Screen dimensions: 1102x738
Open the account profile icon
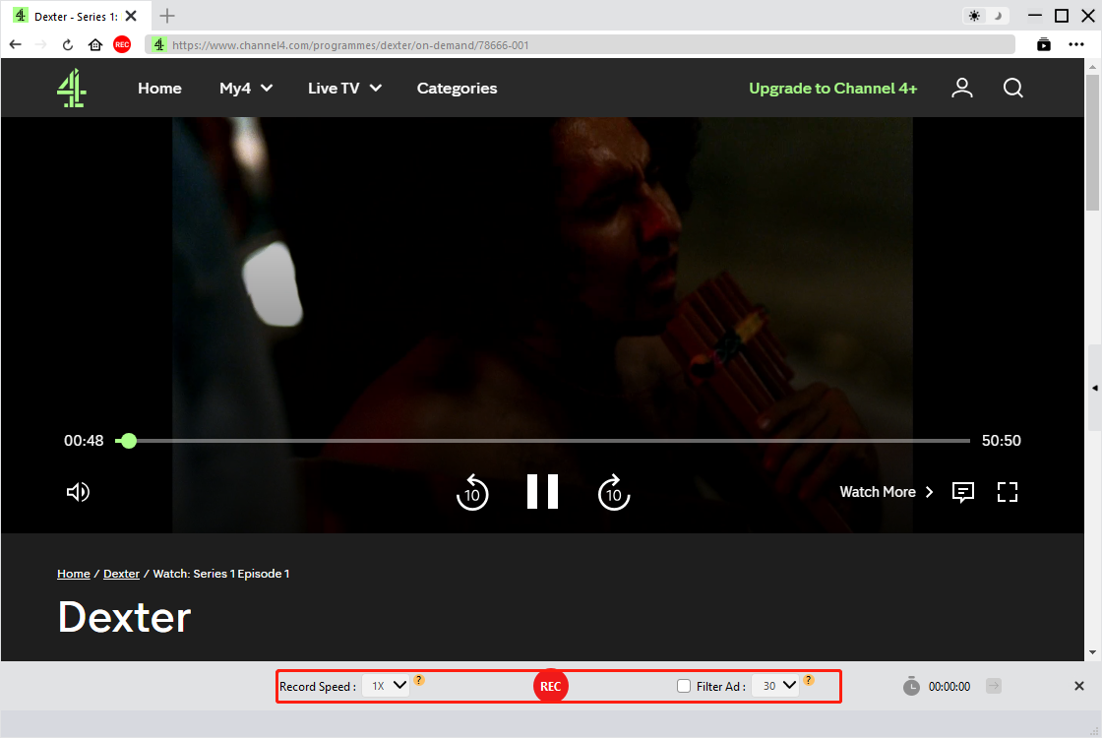click(x=962, y=88)
